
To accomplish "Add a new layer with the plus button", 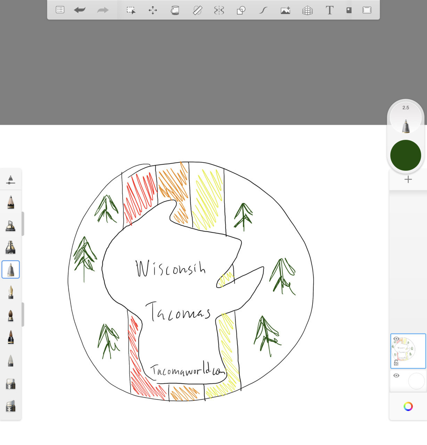I will click(408, 180).
